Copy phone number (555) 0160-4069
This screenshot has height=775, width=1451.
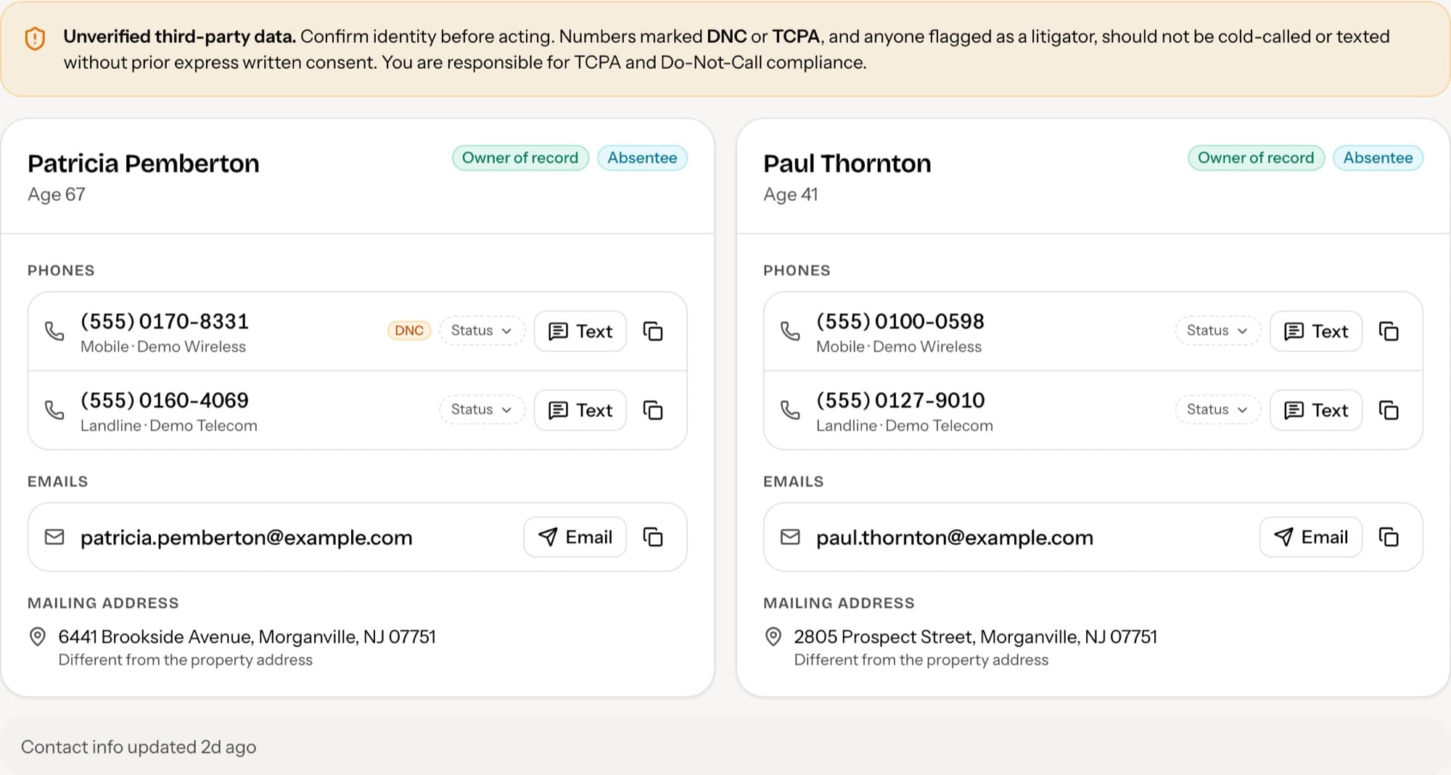[x=653, y=410]
